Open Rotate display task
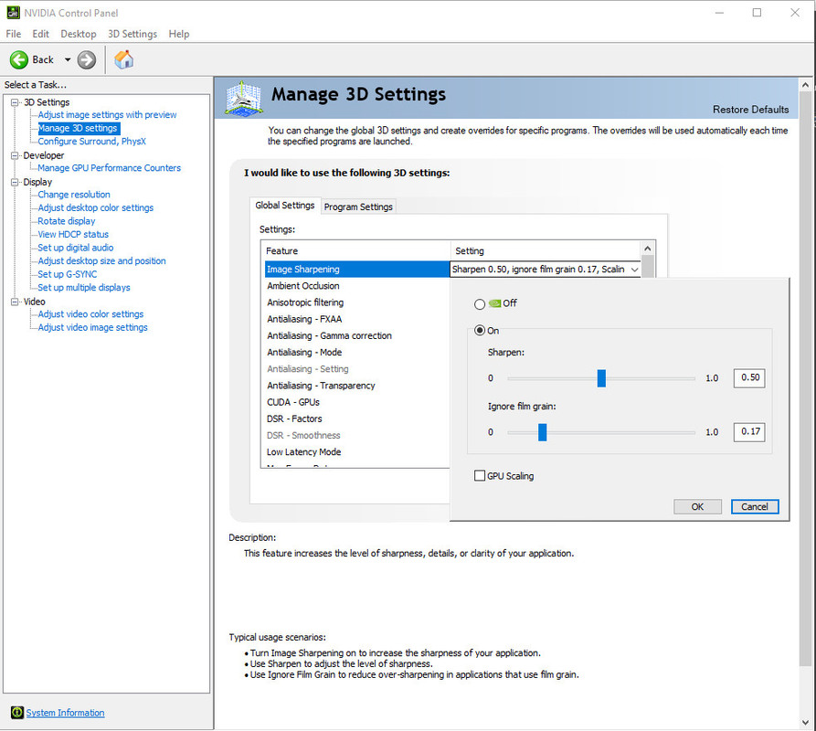This screenshot has width=816, height=731. (x=67, y=220)
